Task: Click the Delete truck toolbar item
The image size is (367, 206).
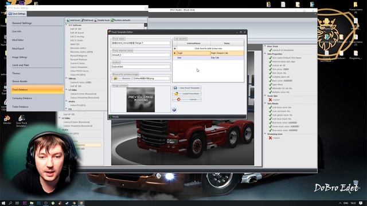Action: coord(102,21)
